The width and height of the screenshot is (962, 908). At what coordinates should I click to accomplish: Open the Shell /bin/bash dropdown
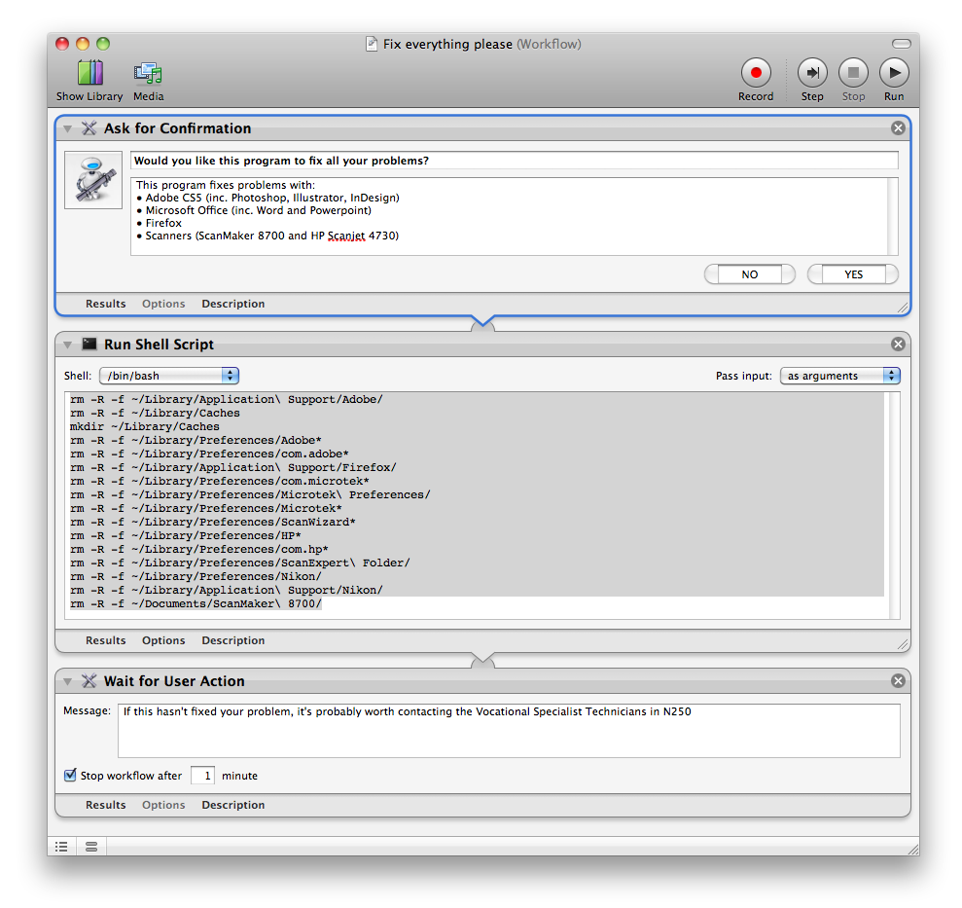(168, 375)
